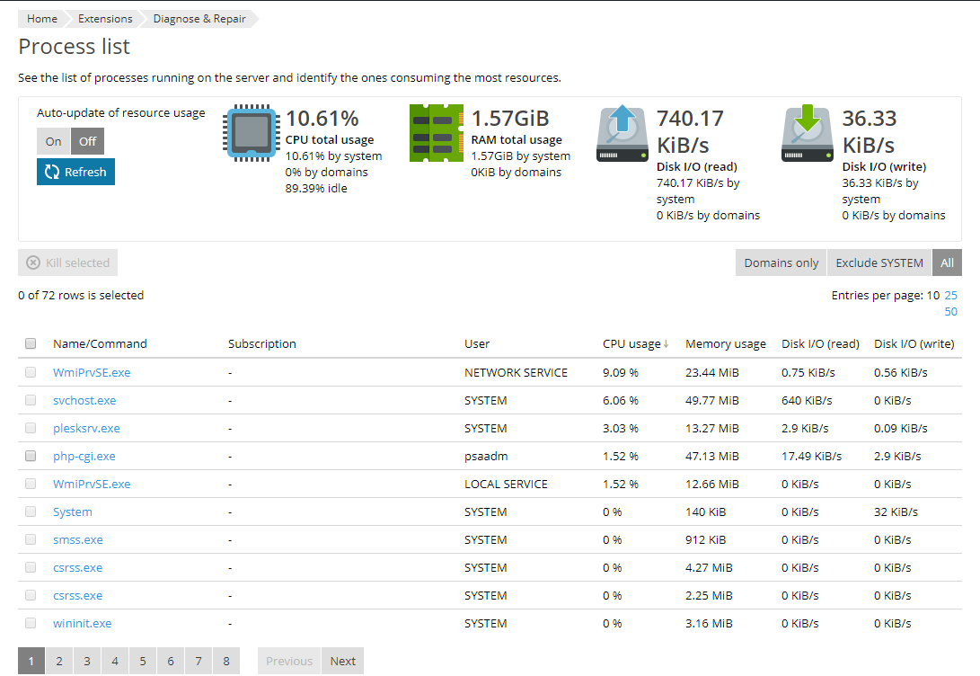
Task: Show 50 entries per page
Action: pyautogui.click(x=950, y=311)
